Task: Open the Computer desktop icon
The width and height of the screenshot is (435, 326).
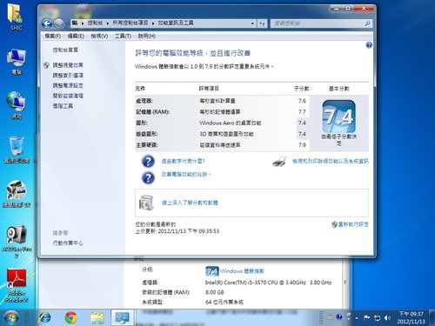Action: (17, 62)
